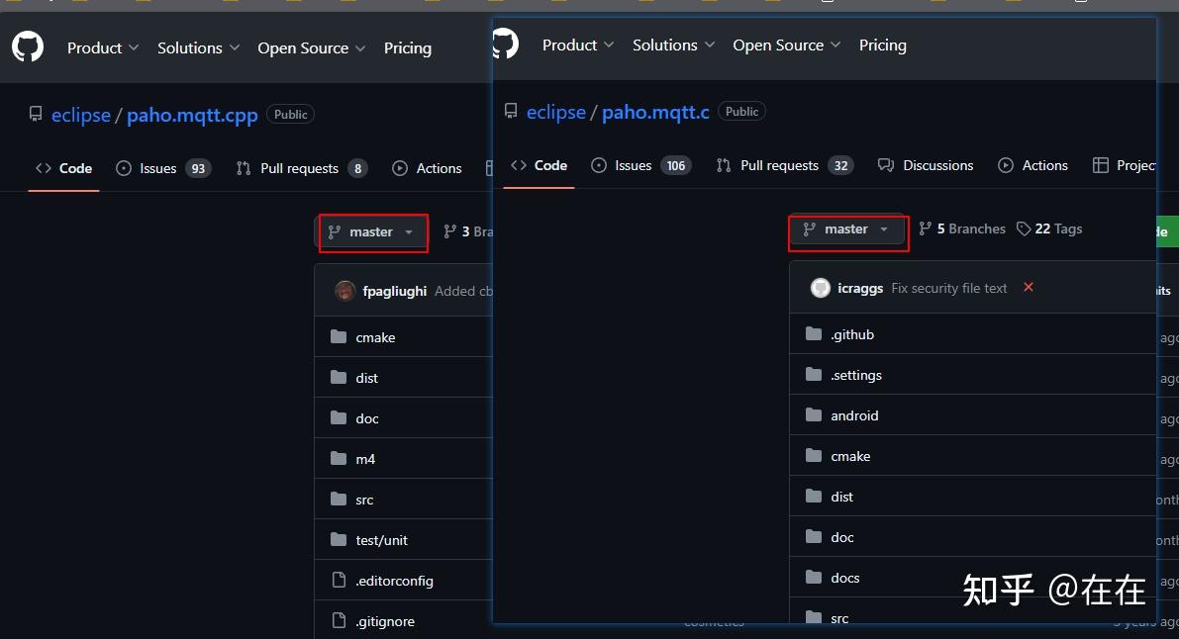Click folder icon next to m4
The image size is (1179, 639).
[340, 459]
